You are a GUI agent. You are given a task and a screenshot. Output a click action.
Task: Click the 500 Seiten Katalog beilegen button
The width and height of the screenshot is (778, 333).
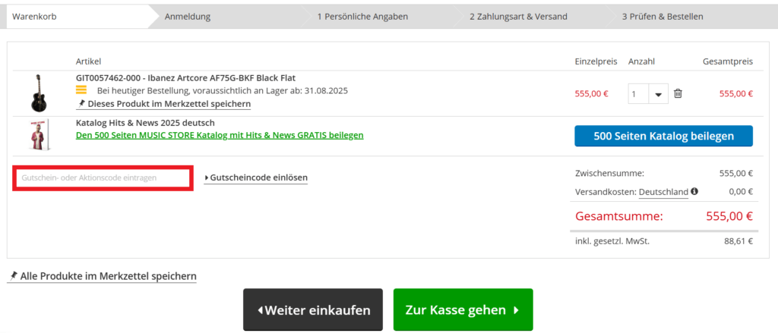(x=663, y=137)
